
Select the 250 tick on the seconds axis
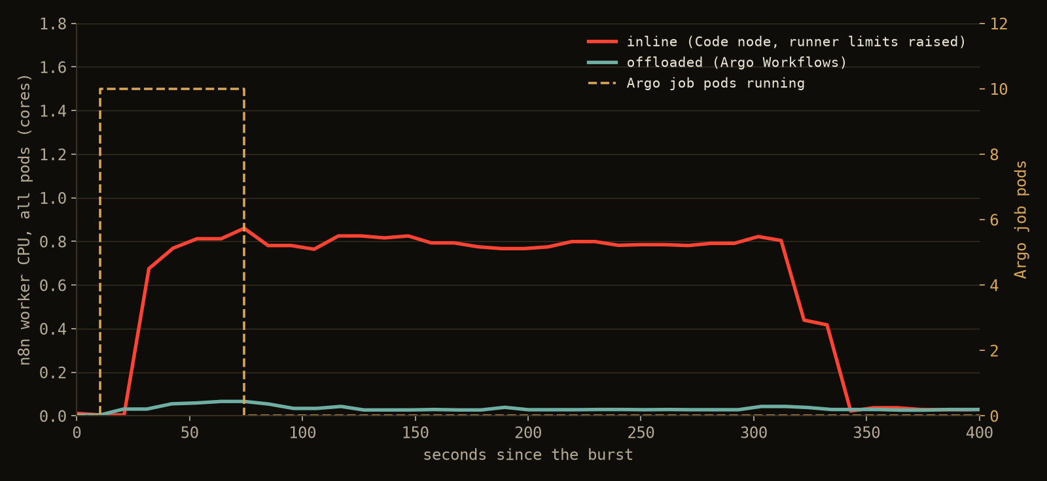[x=641, y=433]
